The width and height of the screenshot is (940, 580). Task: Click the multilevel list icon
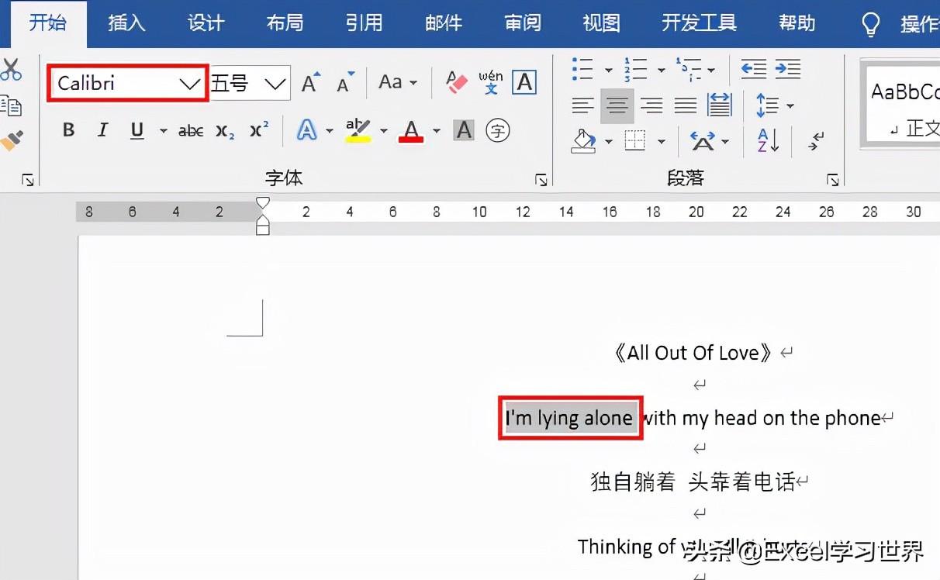coord(688,69)
